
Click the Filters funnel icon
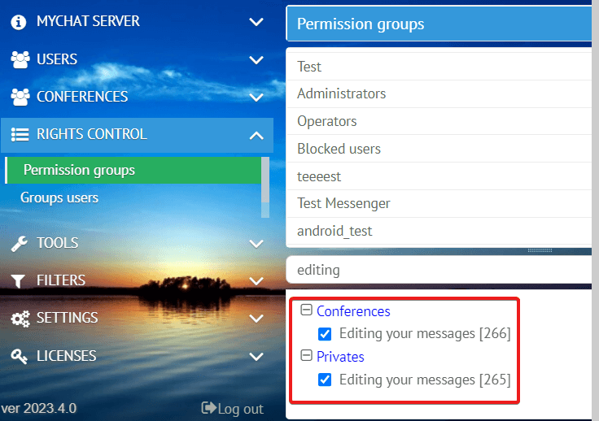[x=18, y=281]
